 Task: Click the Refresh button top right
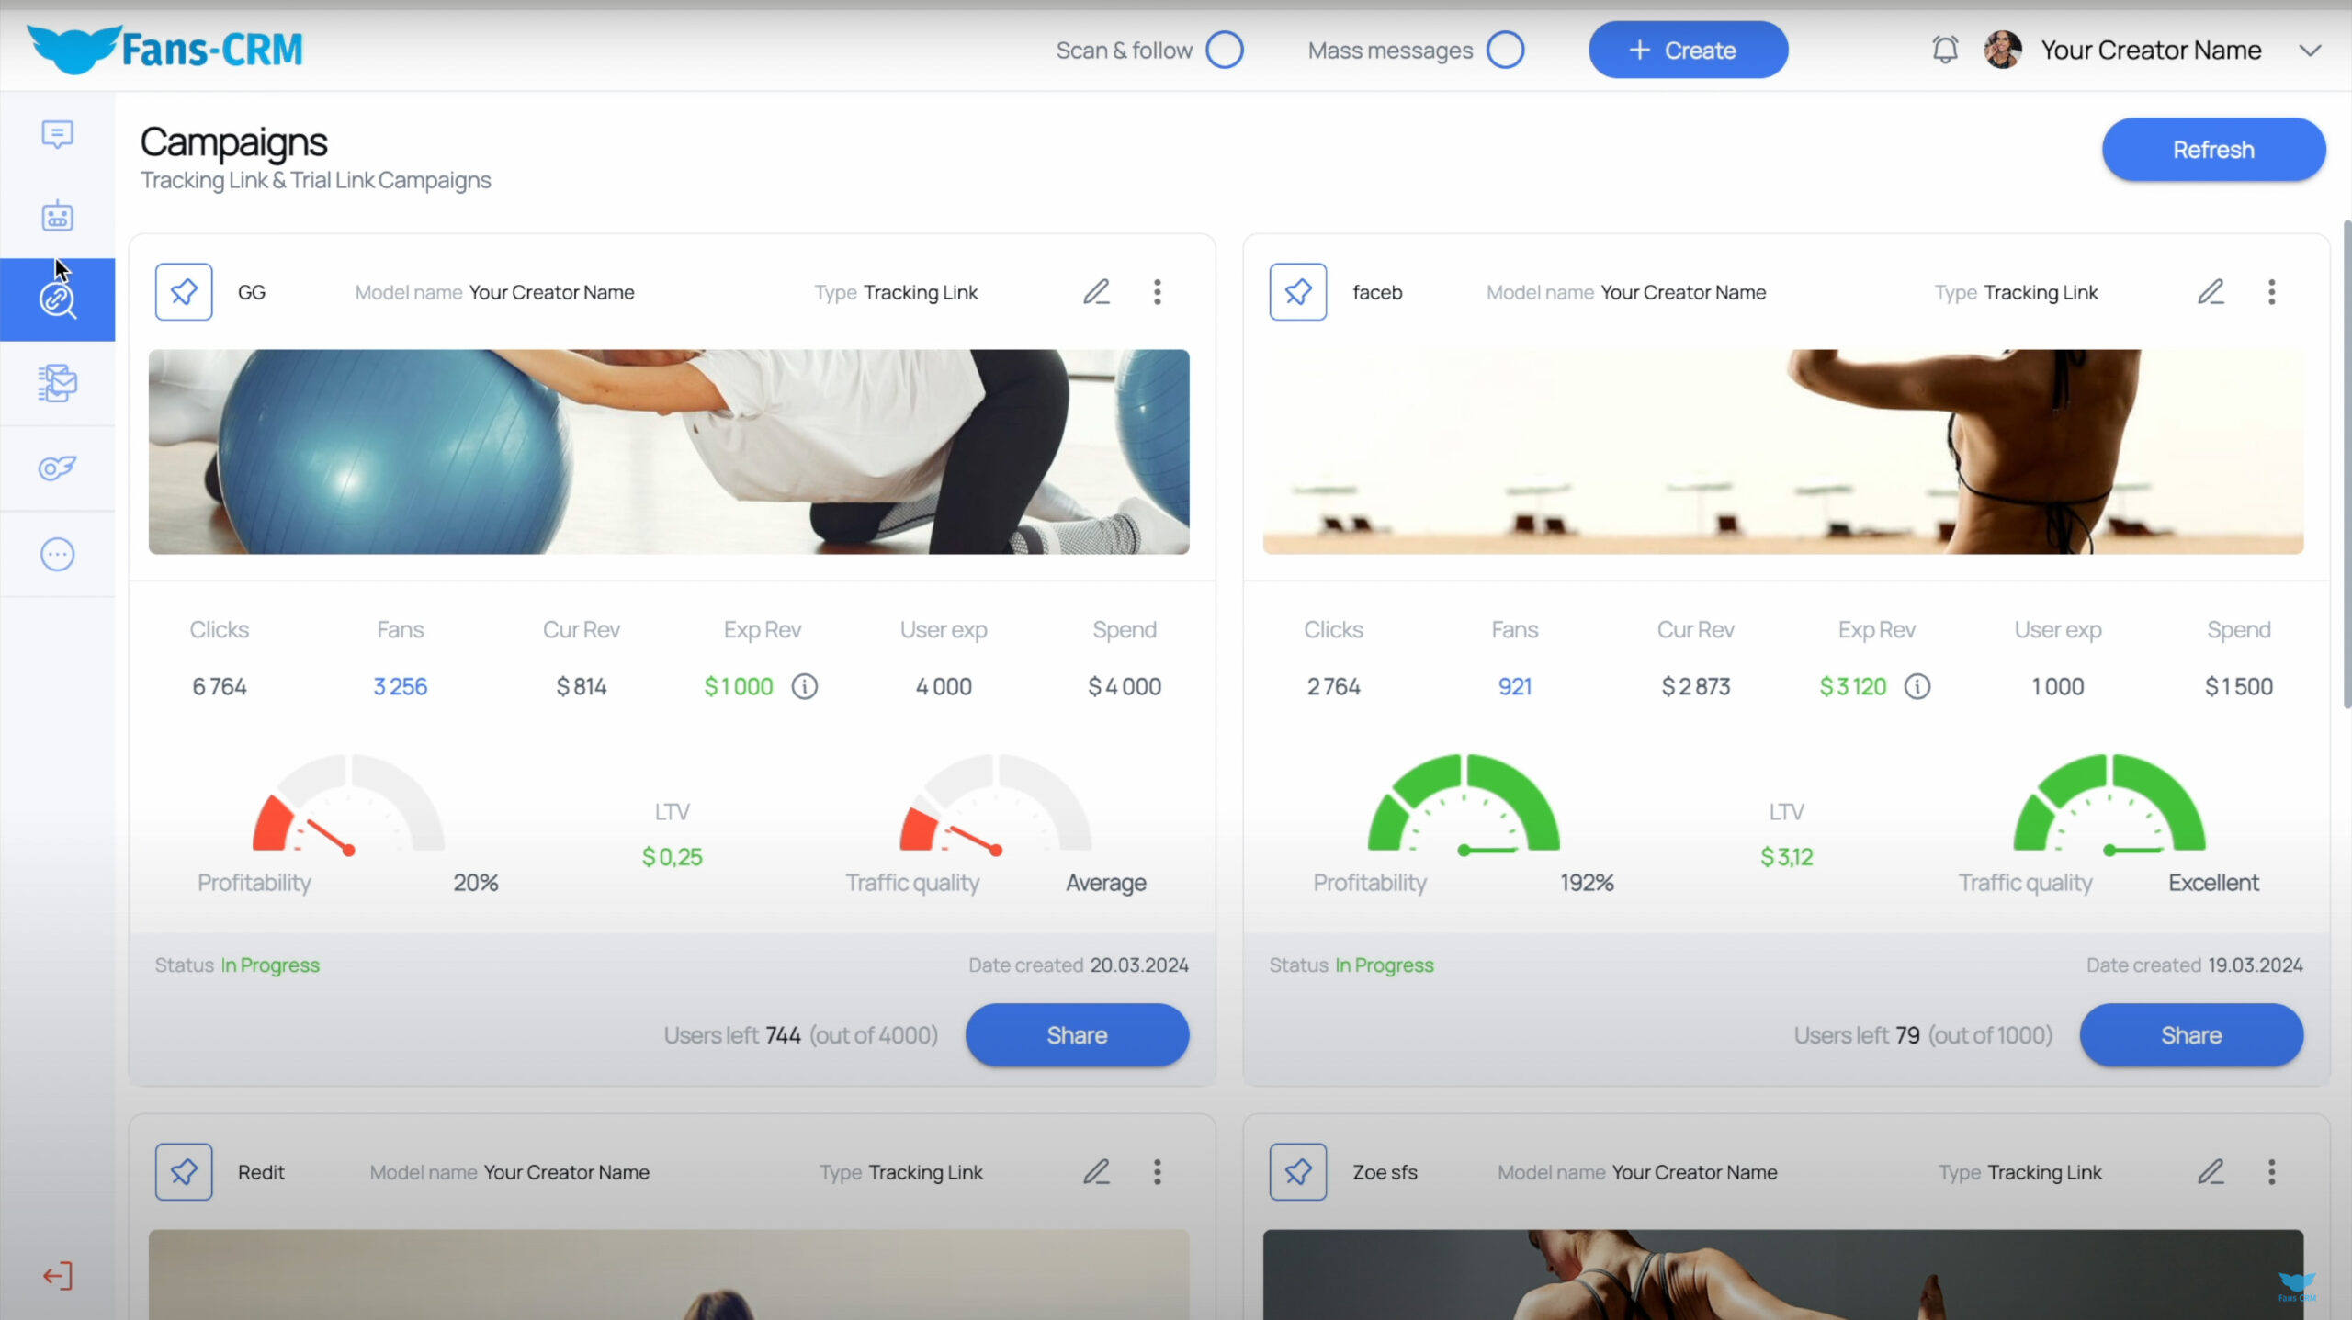[2213, 149]
